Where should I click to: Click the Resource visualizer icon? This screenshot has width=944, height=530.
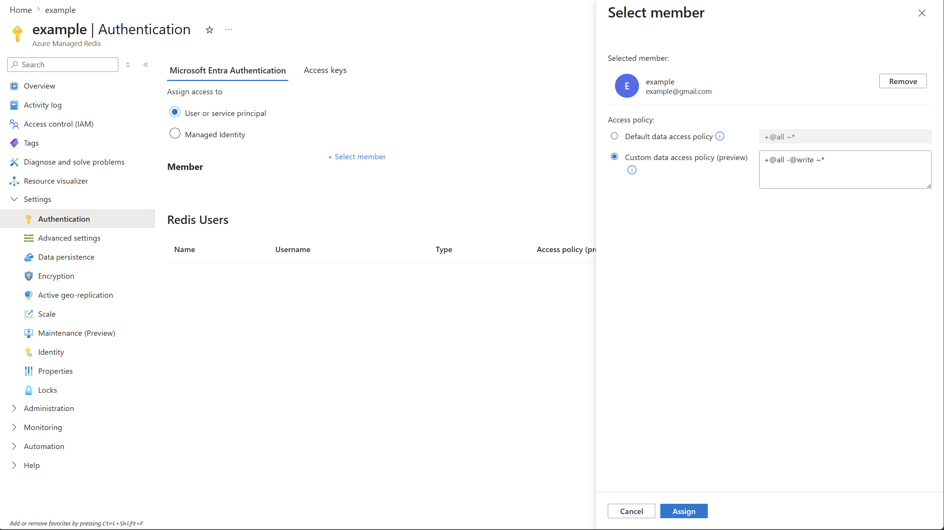click(14, 181)
